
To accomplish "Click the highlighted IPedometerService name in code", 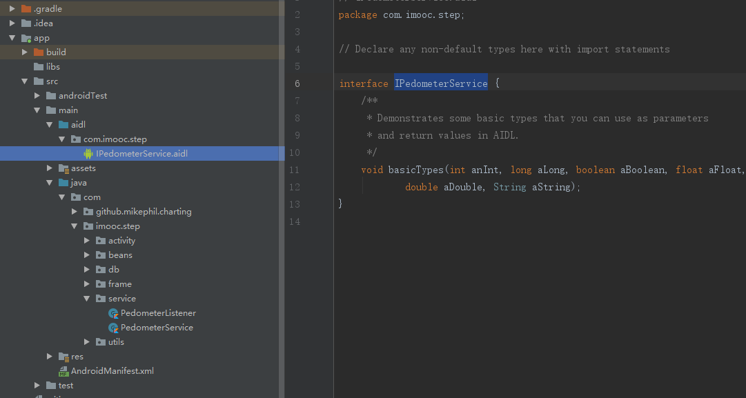I will pyautogui.click(x=440, y=83).
